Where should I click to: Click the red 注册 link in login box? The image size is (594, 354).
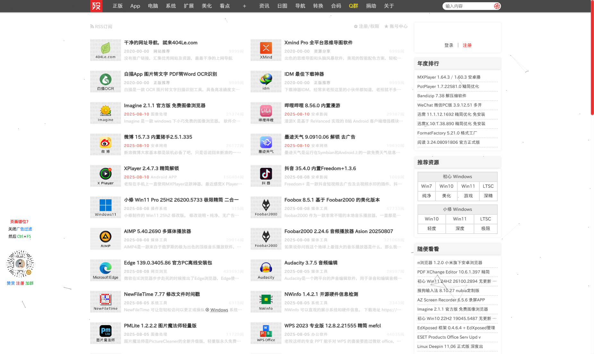click(467, 45)
